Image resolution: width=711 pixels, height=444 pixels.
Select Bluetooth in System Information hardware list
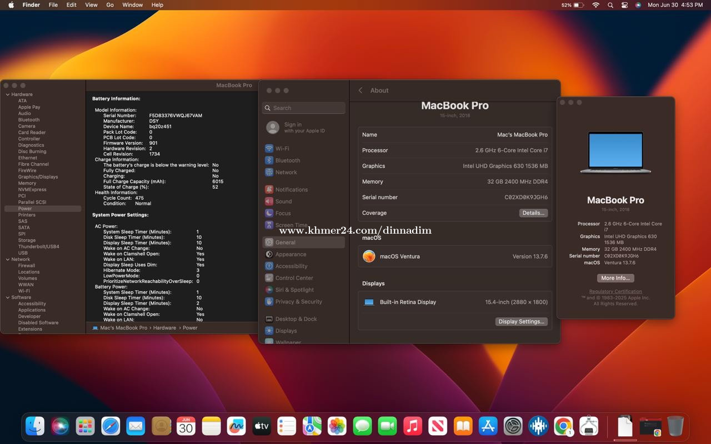29,120
